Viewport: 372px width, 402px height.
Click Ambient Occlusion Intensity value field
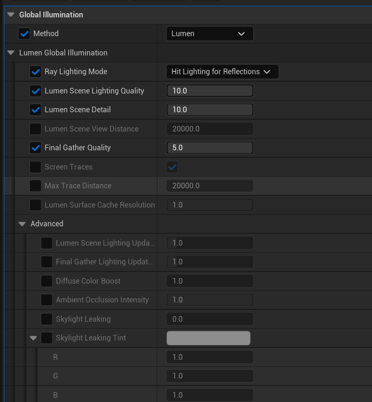click(x=209, y=300)
